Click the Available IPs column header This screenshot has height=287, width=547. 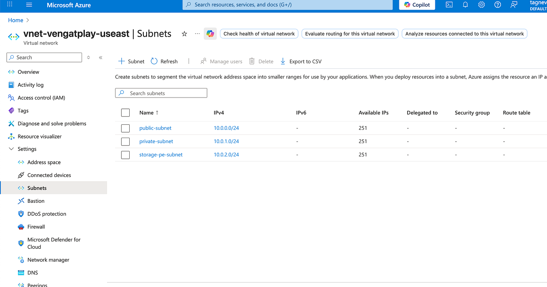pyautogui.click(x=374, y=113)
